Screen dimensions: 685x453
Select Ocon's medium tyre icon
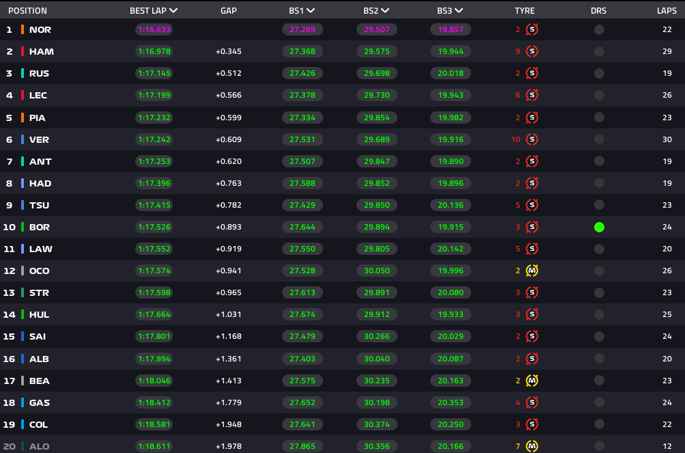pyautogui.click(x=532, y=271)
